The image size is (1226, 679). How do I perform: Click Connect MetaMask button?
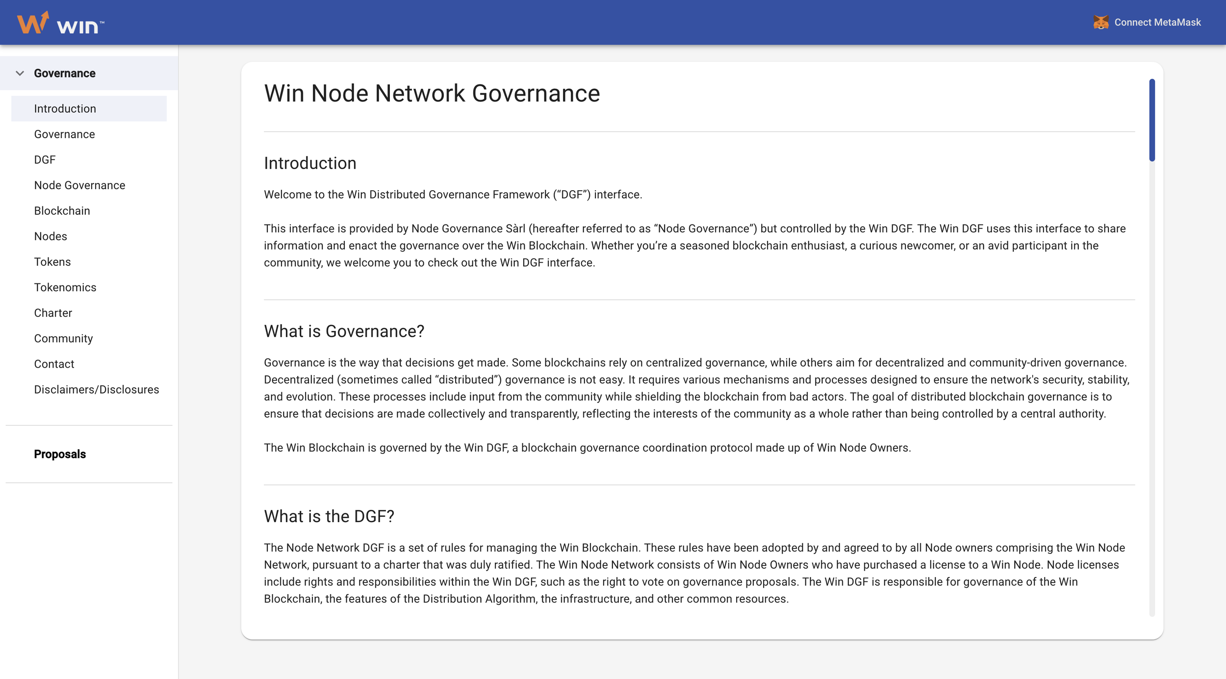coord(1157,23)
